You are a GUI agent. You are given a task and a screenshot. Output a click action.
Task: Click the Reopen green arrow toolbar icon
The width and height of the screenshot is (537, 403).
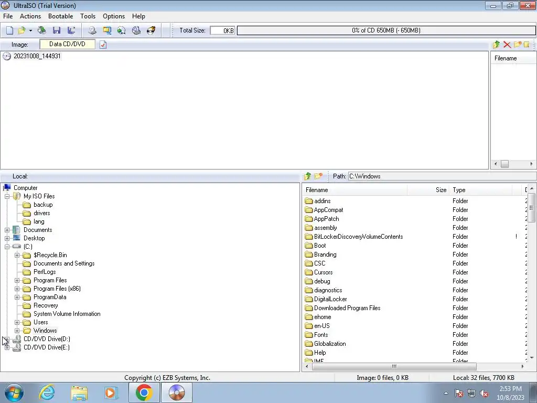tap(42, 30)
